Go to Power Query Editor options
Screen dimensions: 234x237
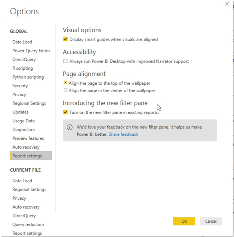tap(31, 51)
